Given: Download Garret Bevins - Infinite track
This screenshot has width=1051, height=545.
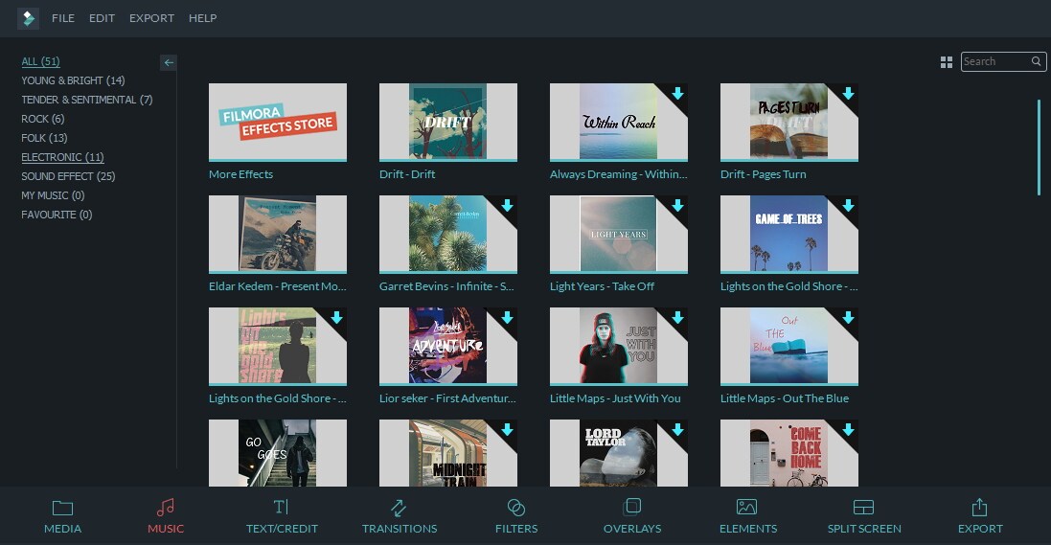Looking at the screenshot, I should [x=508, y=205].
